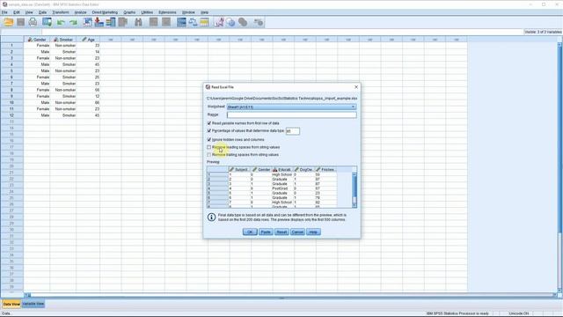Click the info icon in Read Excel File dialog
The image size is (563, 317).
[211, 217]
